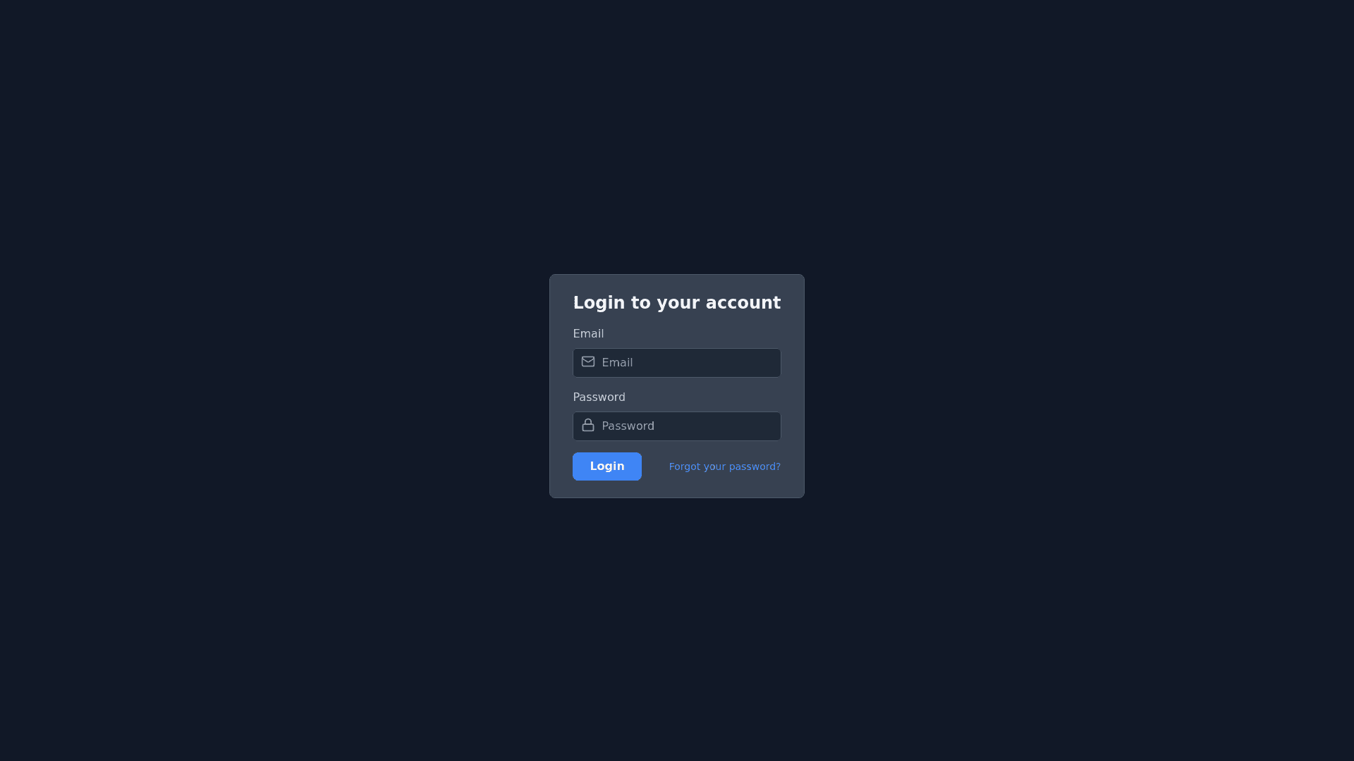Focus the Email input field

(x=677, y=363)
